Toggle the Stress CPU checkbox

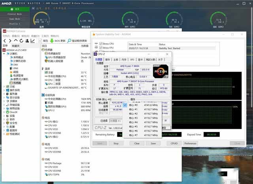pyautogui.click(x=101, y=44)
